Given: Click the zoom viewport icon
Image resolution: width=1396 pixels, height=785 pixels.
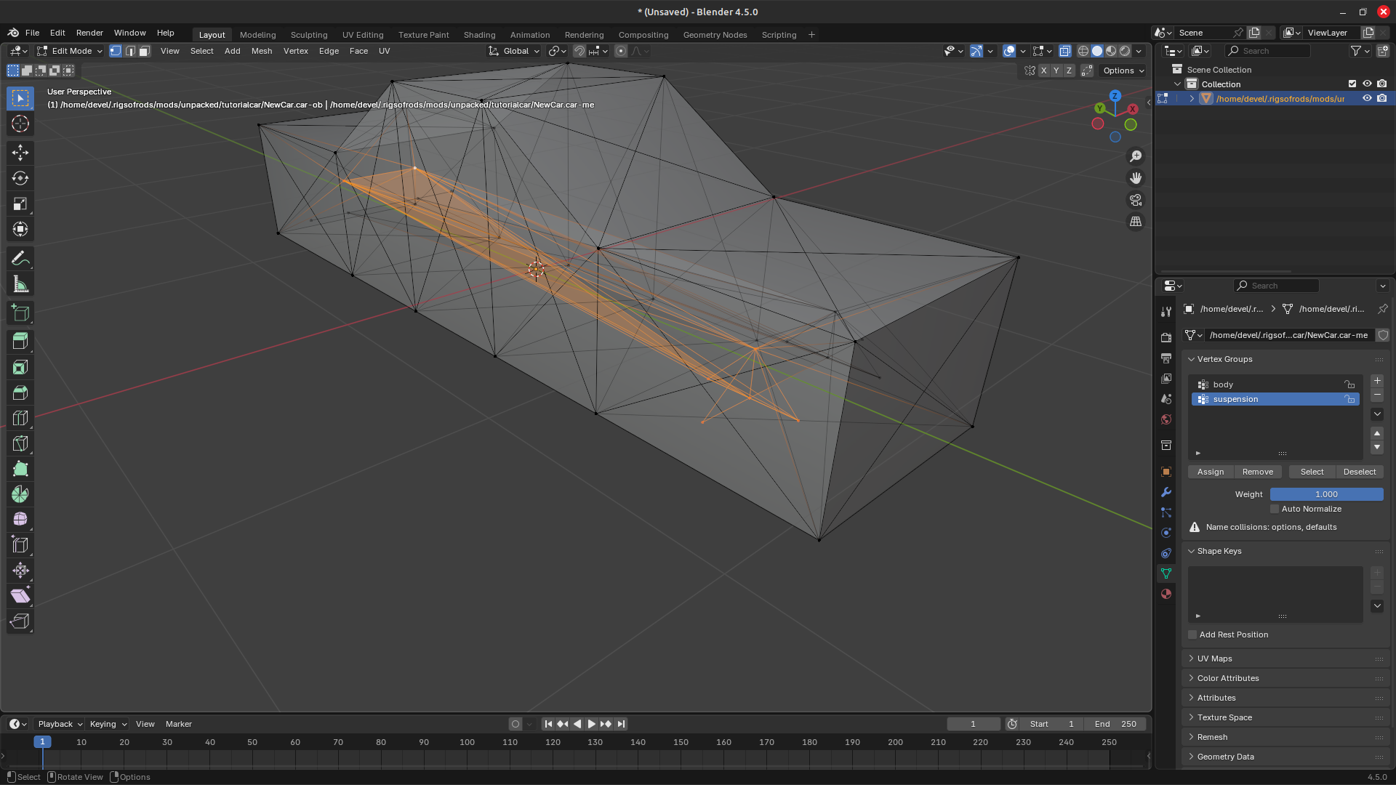Looking at the screenshot, I should coord(1136,156).
